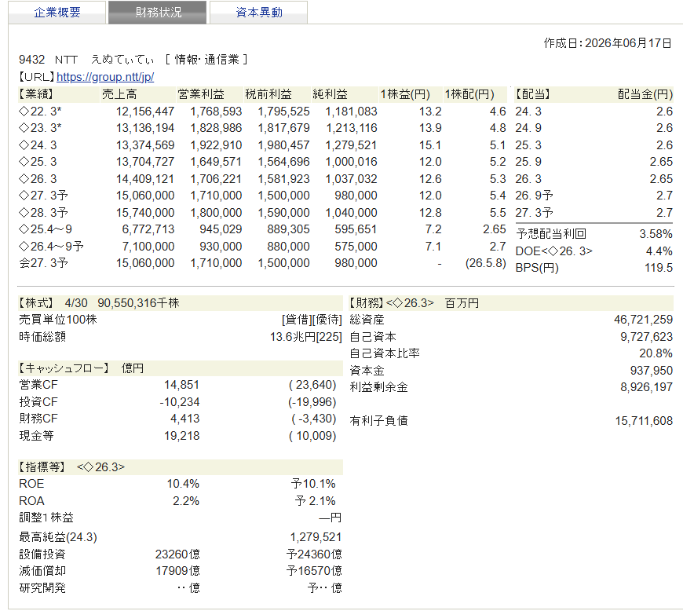Screen dimensions: 683x611
Task: Click the 3.58% yield value
Action: [x=656, y=234]
